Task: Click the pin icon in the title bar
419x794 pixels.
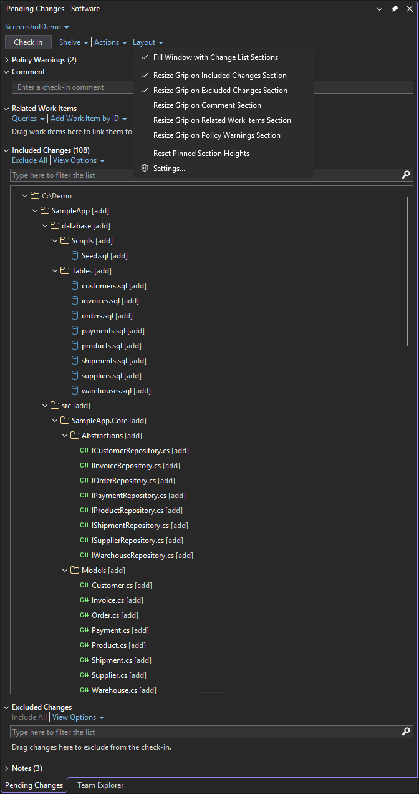Action: coord(395,9)
